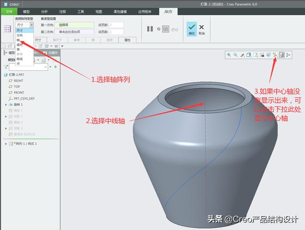
Task: Choose 轴 in the pattern type list
Action: click(24, 40)
